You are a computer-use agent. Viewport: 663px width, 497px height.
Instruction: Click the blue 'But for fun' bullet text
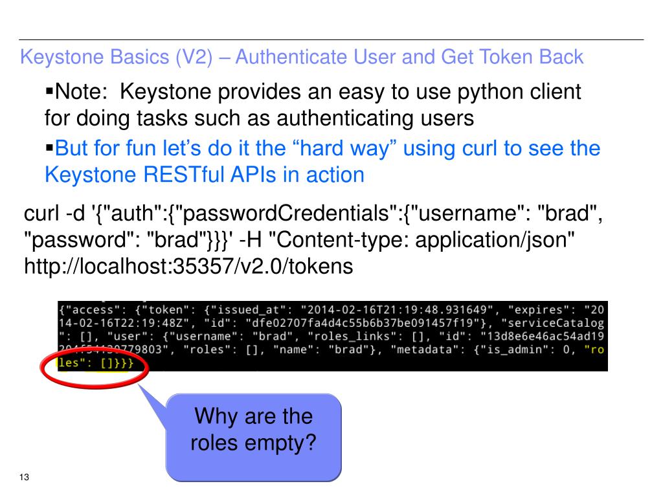tap(322, 161)
